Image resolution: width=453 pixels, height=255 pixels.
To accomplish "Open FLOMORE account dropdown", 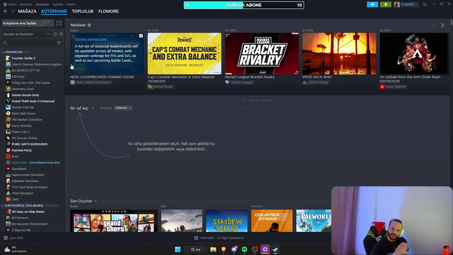I will [x=406, y=5].
